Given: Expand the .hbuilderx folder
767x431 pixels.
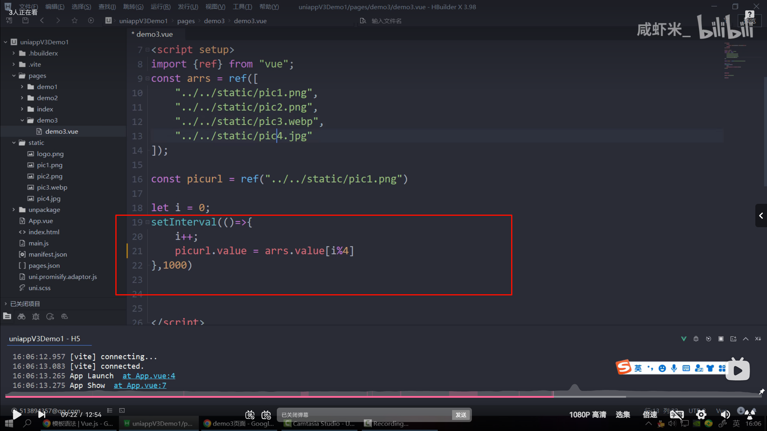Looking at the screenshot, I should pyautogui.click(x=13, y=53).
